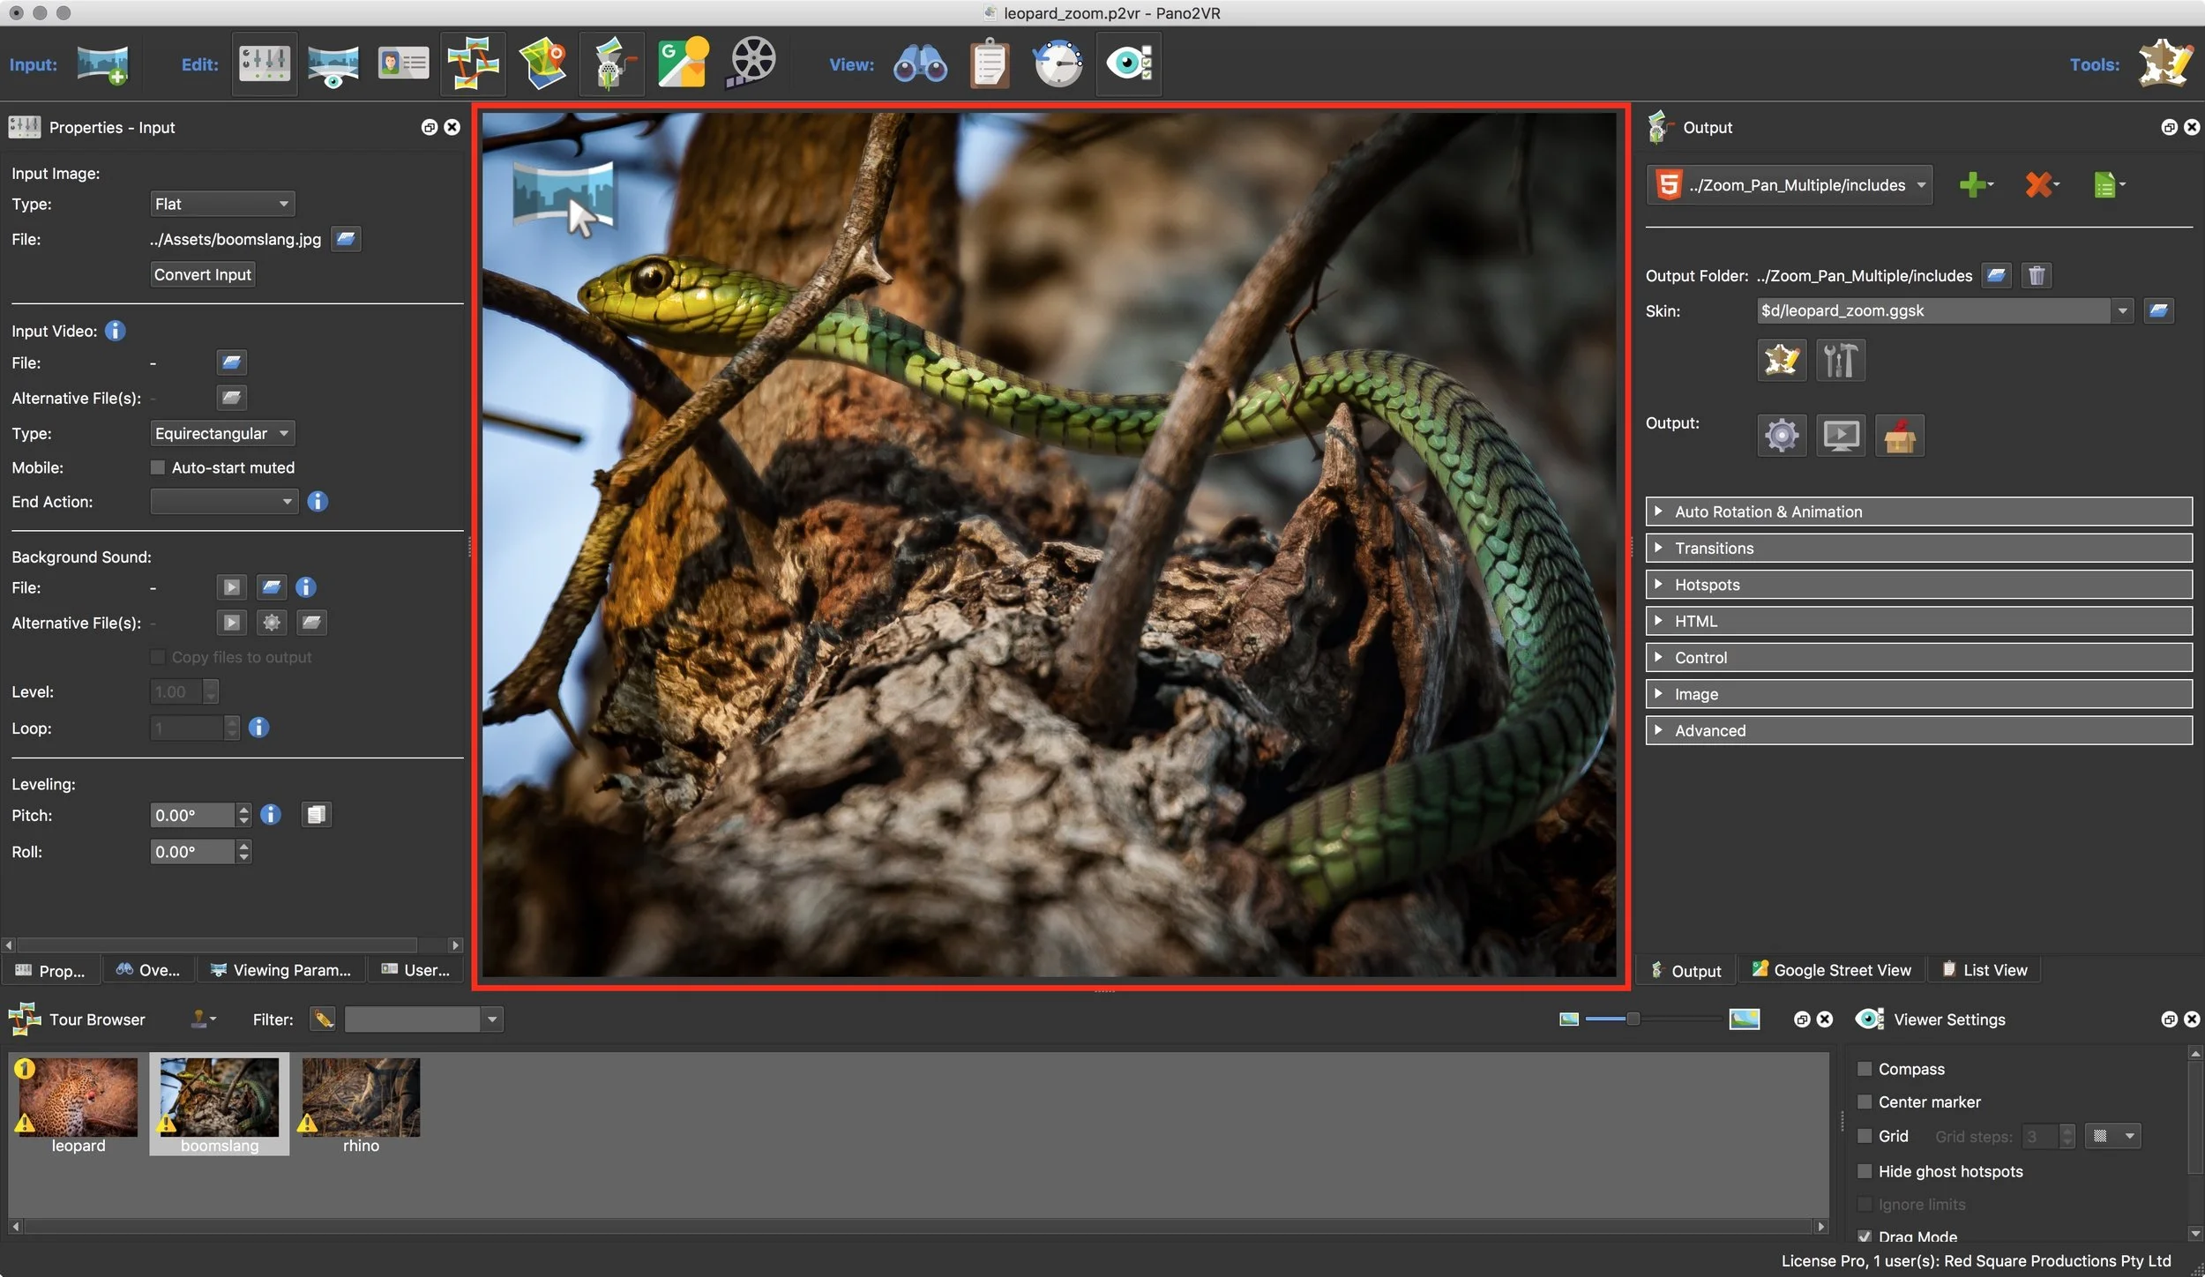
Task: Generate output with the gear icon
Action: tap(1782, 436)
